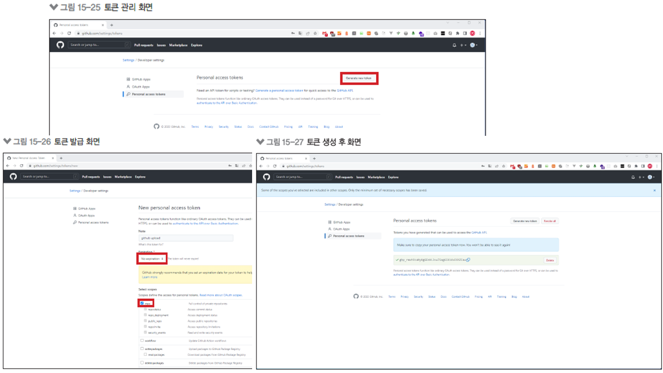Screen dimensions: 663x373
Task: Open profile avatar menu in figure 15-25
Action: click(473, 45)
